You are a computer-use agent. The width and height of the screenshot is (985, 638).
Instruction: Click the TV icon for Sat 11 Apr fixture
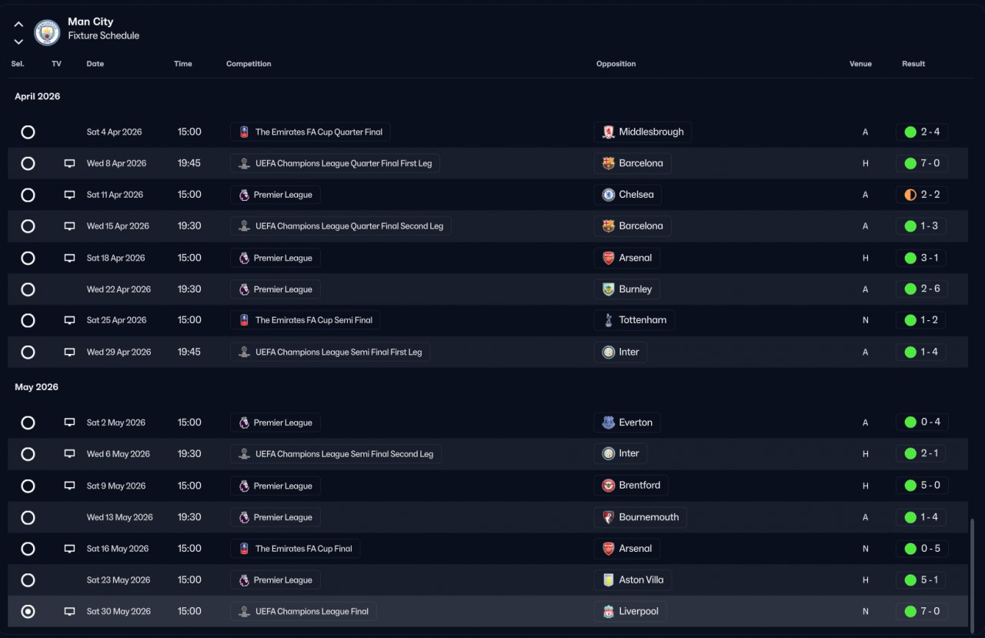(69, 195)
